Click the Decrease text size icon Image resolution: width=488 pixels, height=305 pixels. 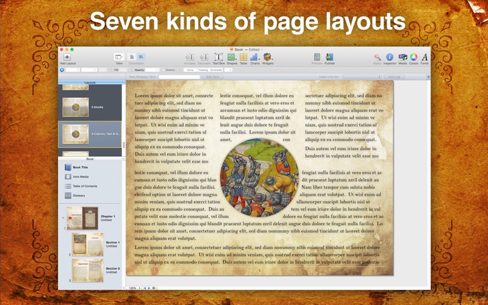[204, 57]
